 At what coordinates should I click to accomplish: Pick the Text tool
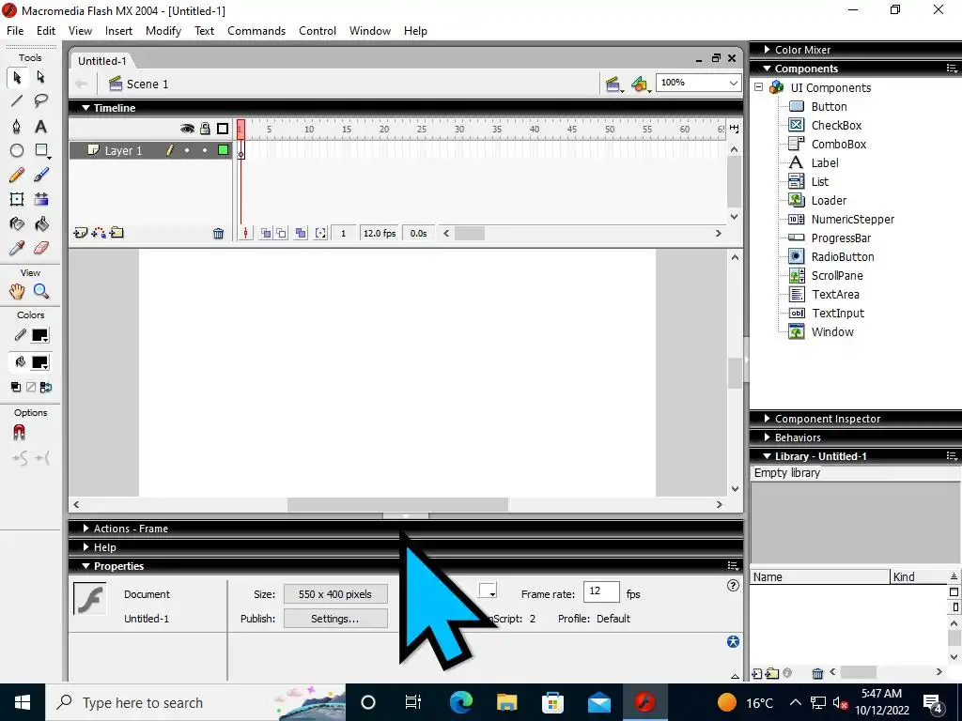(41, 127)
